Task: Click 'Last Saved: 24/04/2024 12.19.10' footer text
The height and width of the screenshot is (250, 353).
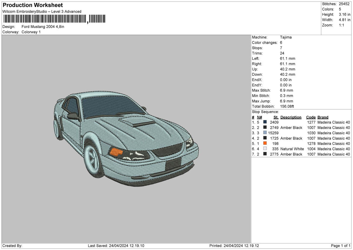Action: pos(116,246)
